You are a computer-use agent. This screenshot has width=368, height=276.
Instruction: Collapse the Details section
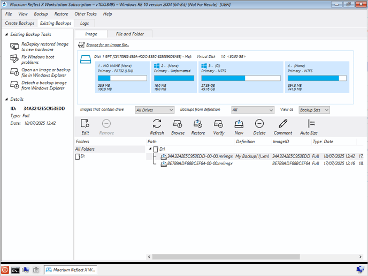(6, 99)
